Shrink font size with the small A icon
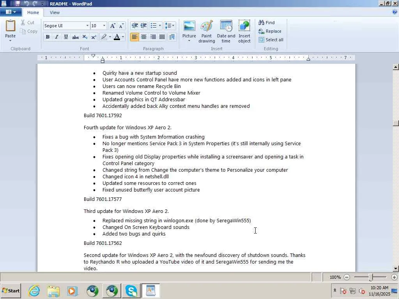 click(122, 26)
